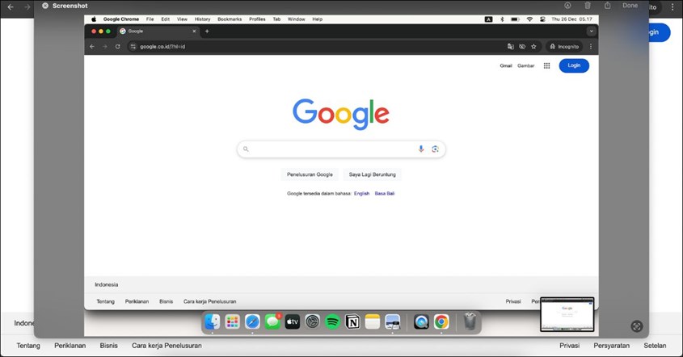Launch Apple TV from the Dock
Viewport: 683px width, 357px height.
[293, 321]
